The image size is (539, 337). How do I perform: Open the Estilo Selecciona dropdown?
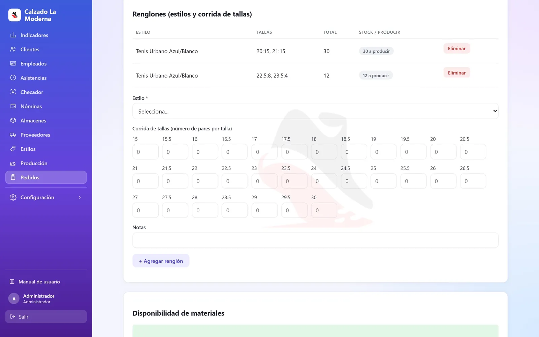pos(315,111)
